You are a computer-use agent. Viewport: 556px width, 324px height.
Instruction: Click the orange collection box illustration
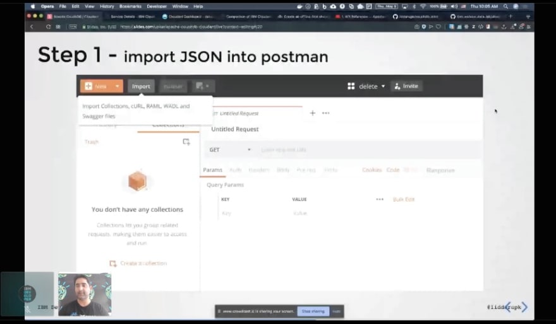coord(137,181)
